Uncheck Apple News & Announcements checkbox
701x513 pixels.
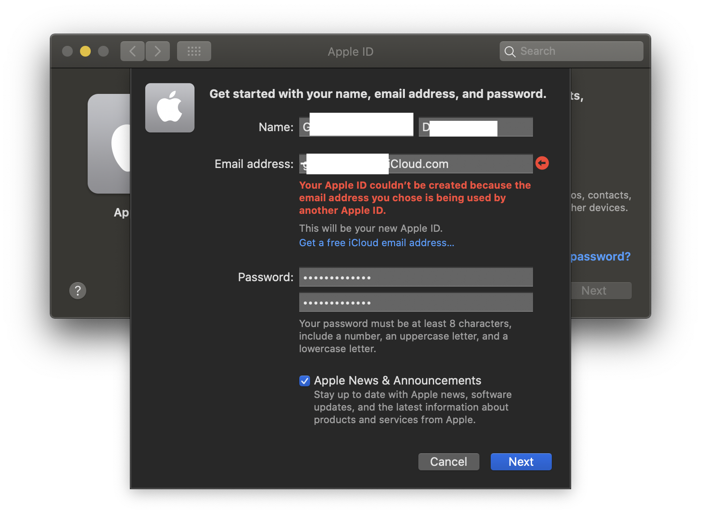click(305, 381)
